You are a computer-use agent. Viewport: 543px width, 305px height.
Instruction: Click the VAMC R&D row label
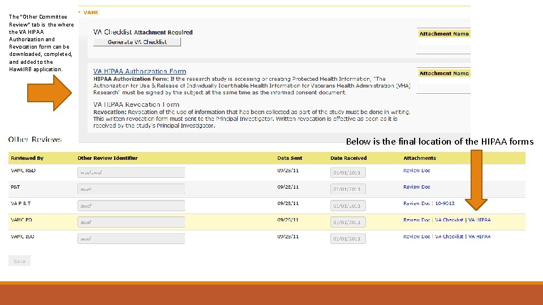23,171
